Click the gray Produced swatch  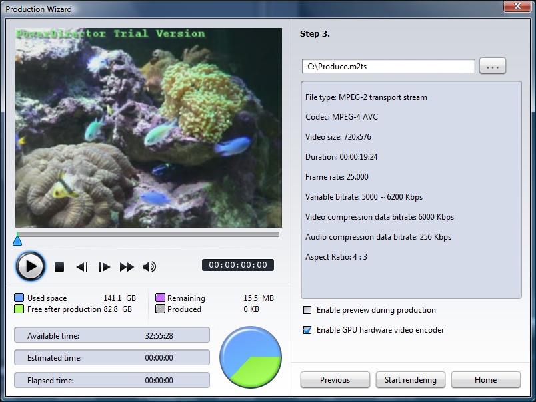(160, 309)
